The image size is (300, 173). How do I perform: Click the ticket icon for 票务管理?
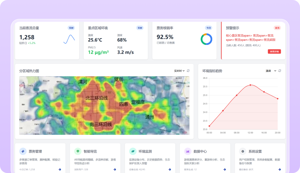pos(22,151)
